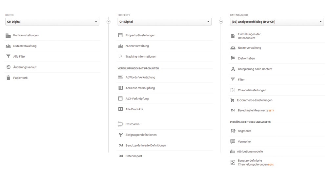
Task: Click the Tracking-Informationen .js icon
Action: tap(120, 56)
